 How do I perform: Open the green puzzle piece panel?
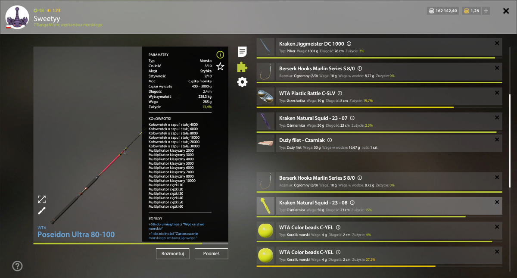[243, 67]
